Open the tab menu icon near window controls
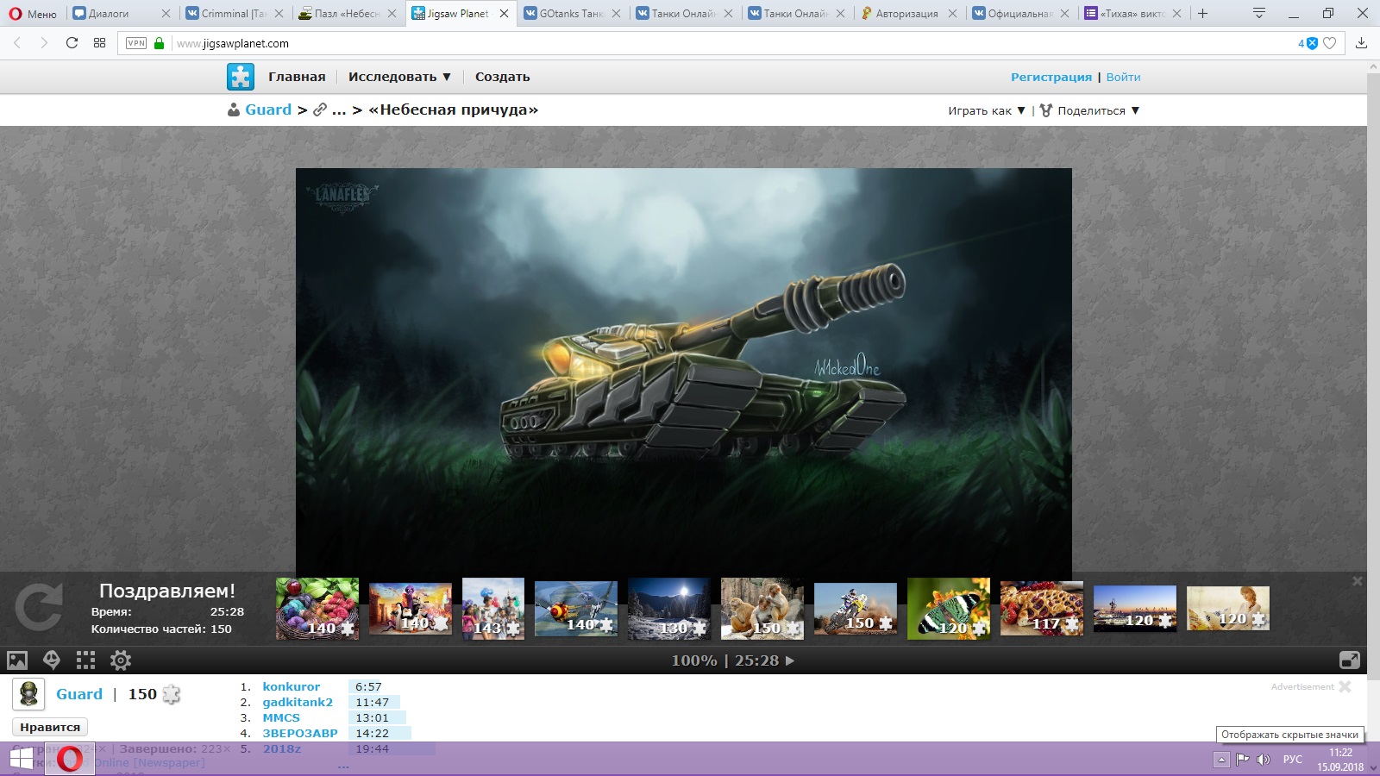The width and height of the screenshot is (1380, 776). [x=1259, y=13]
